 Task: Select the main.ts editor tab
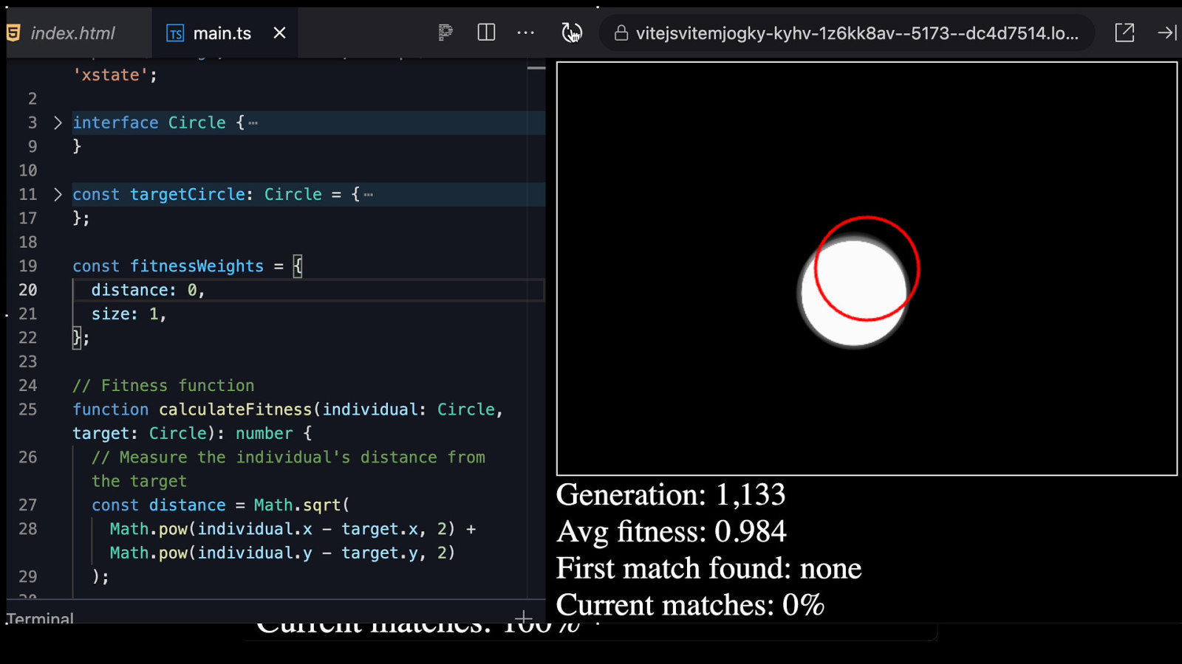coord(222,33)
